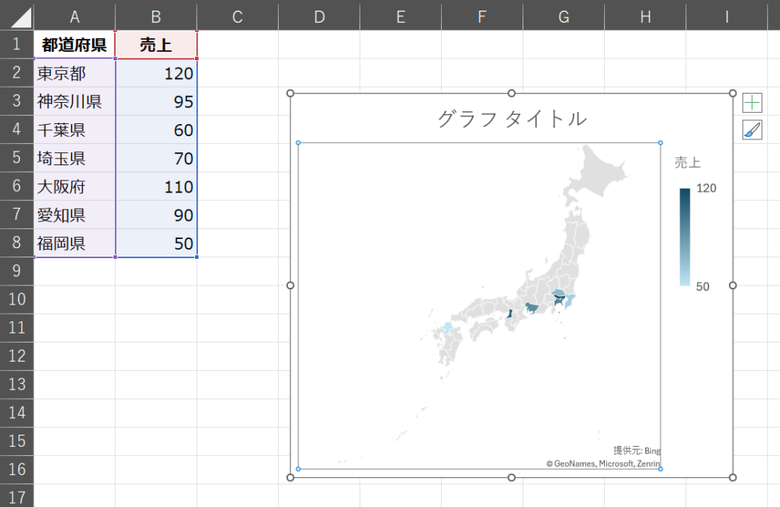Open the Chart Elements plus button
Viewport: 780px width, 507px height.
tap(752, 103)
